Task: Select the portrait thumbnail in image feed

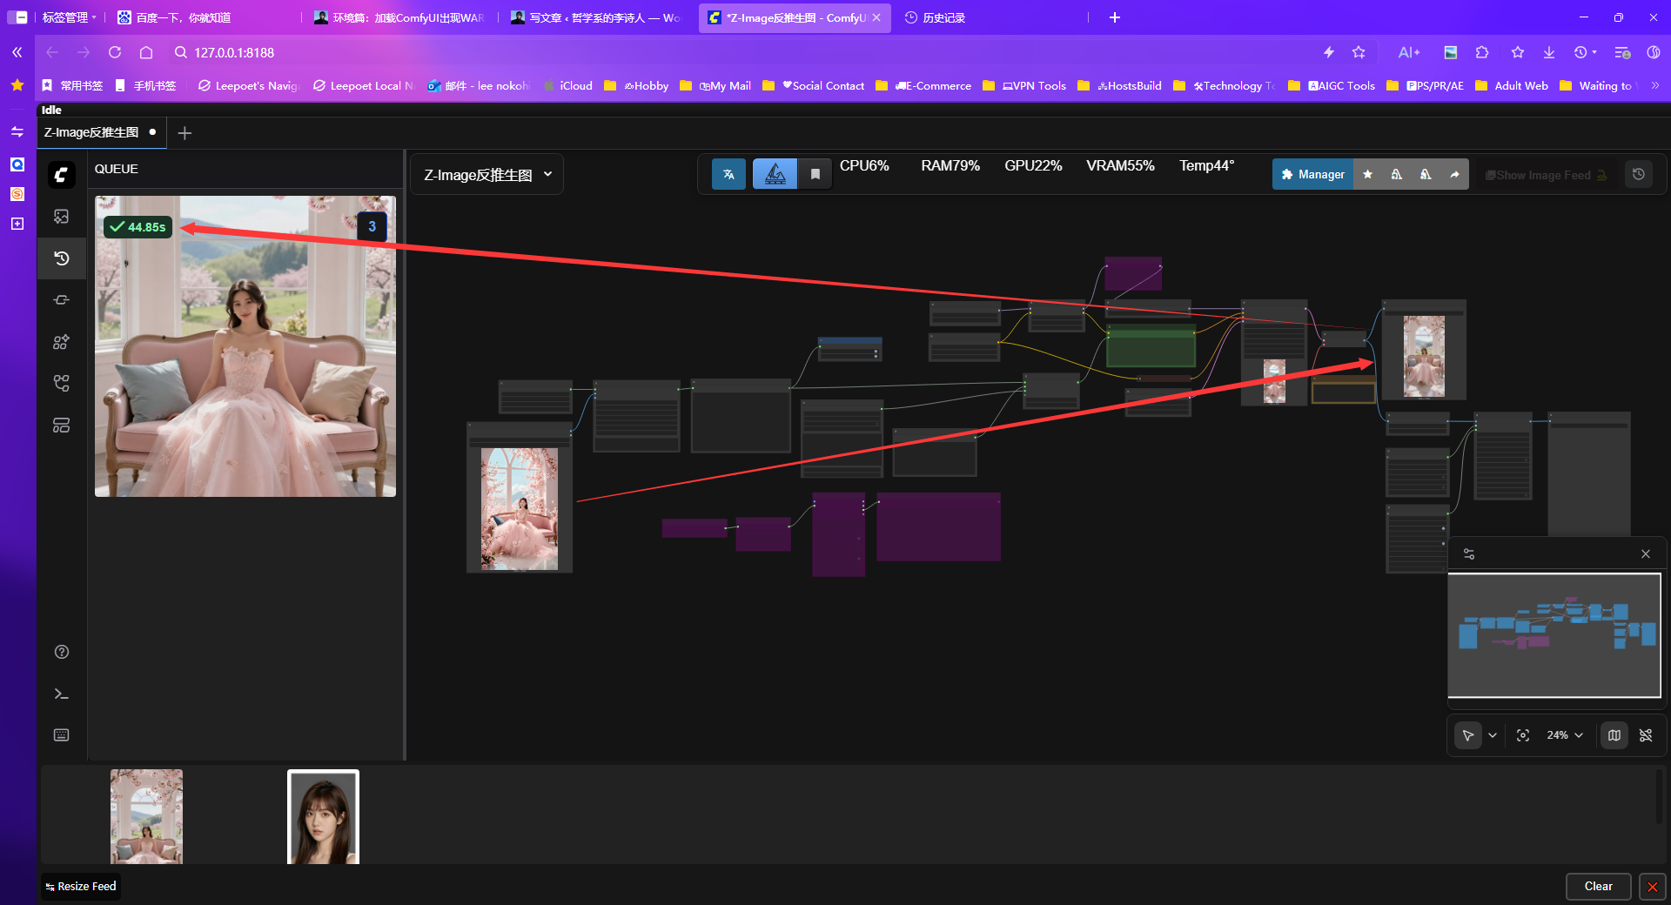Action: coord(323,817)
